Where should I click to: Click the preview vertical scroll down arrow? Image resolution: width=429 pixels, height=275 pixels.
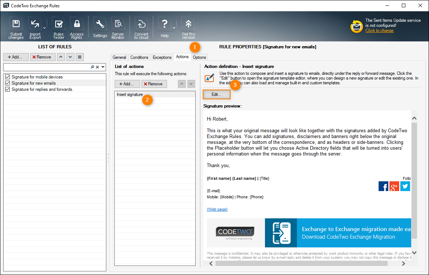tap(414, 252)
